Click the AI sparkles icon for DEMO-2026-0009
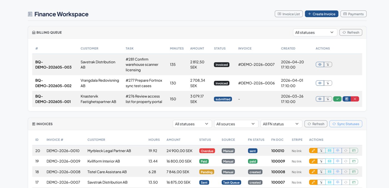 pos(321,161)
